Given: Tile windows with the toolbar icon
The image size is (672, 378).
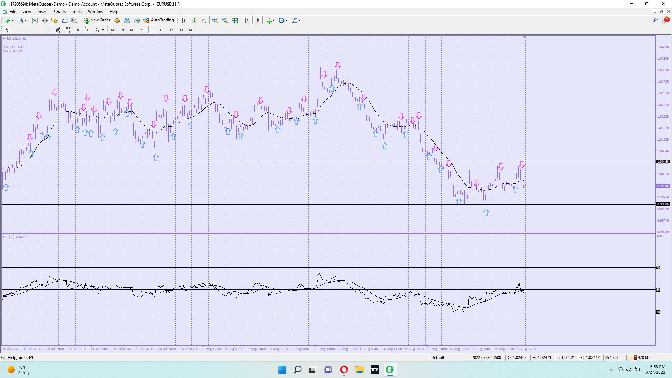Looking at the screenshot, I should (235, 20).
